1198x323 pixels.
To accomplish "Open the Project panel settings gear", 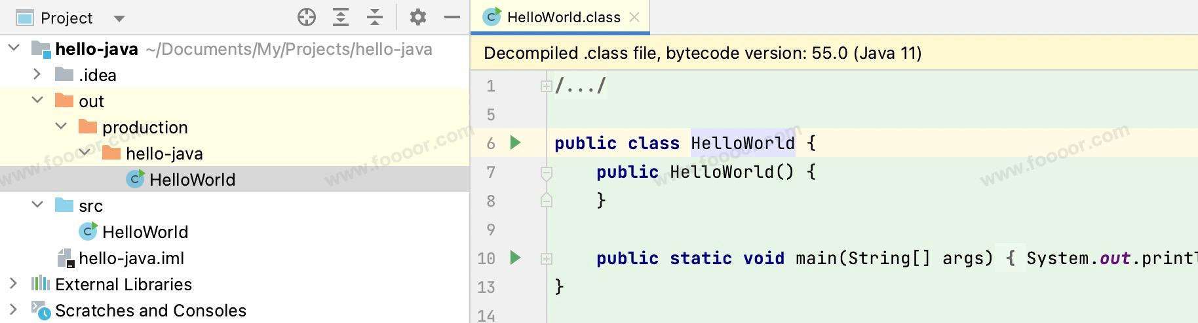I will [417, 18].
